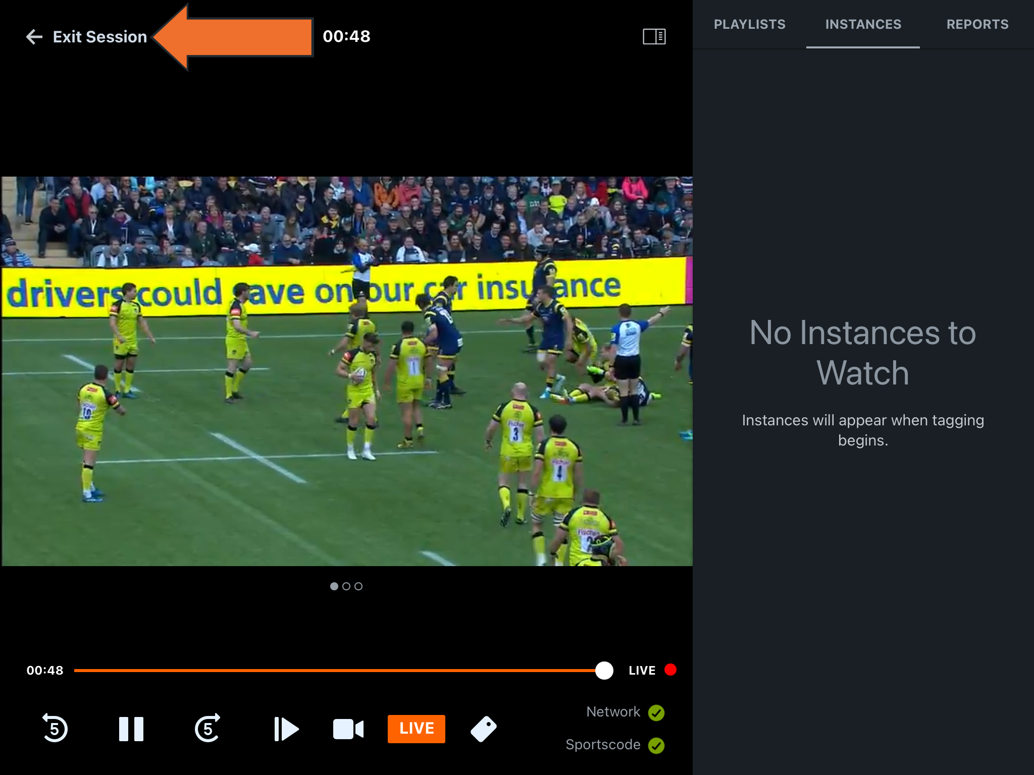1034x775 pixels.
Task: Tap the Exit Session back arrow
Action: 34,37
